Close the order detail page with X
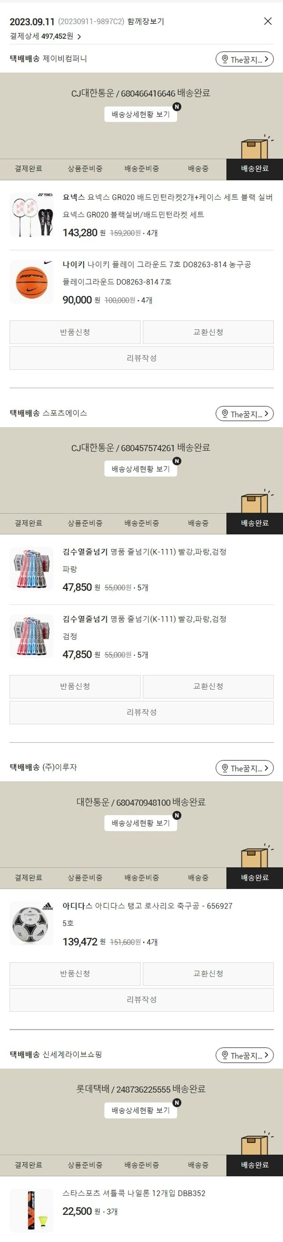 (x=268, y=21)
